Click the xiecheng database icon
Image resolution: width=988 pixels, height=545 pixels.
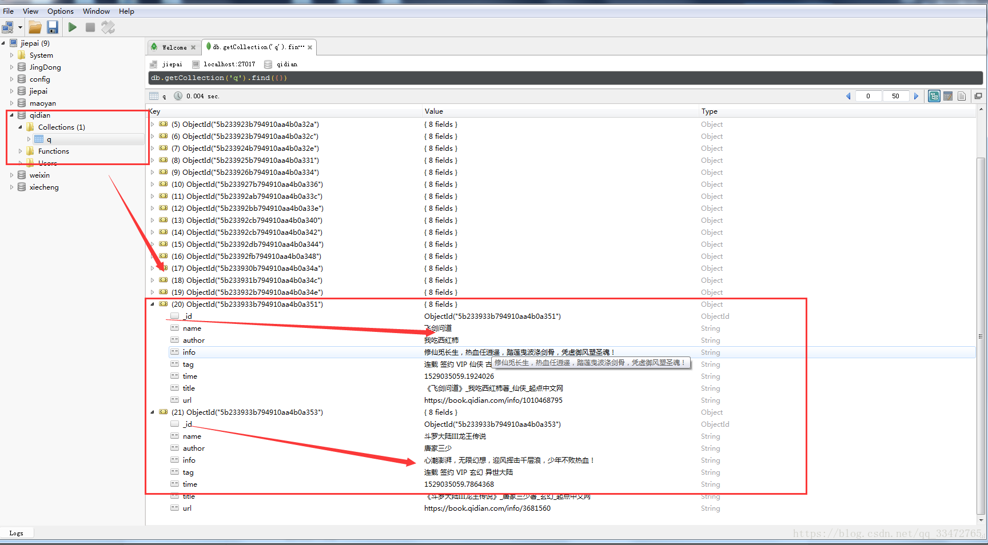point(22,187)
